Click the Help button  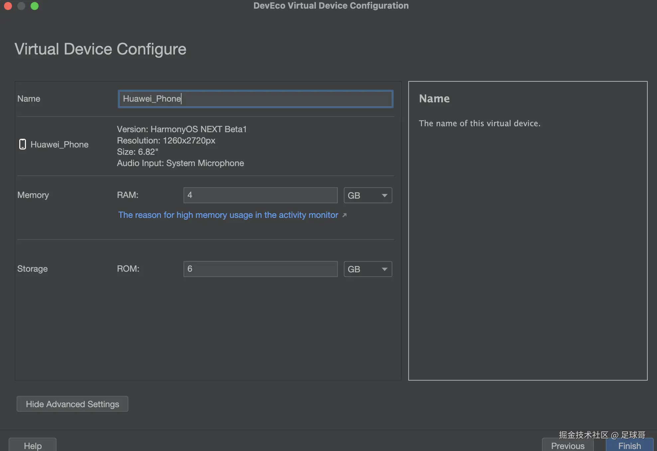coord(33,445)
